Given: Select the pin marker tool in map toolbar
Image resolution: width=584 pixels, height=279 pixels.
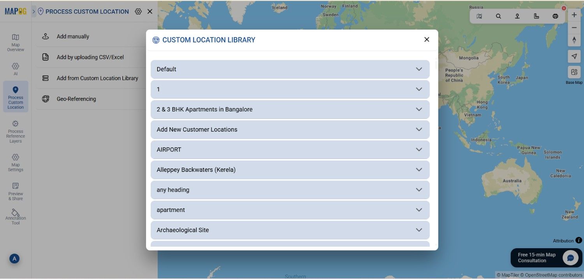Looking at the screenshot, I should tap(517, 16).
